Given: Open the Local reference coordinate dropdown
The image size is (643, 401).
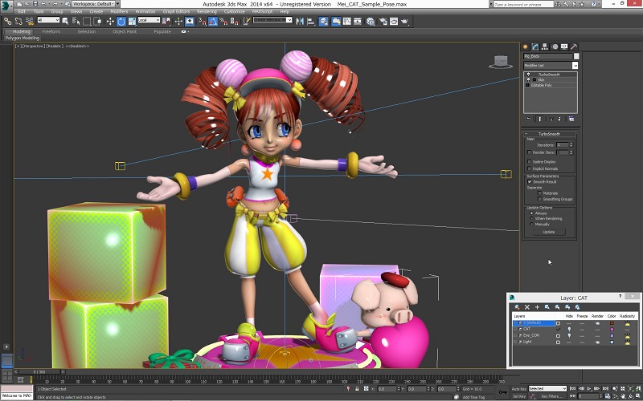Looking at the screenshot, I should pyautogui.click(x=149, y=20).
